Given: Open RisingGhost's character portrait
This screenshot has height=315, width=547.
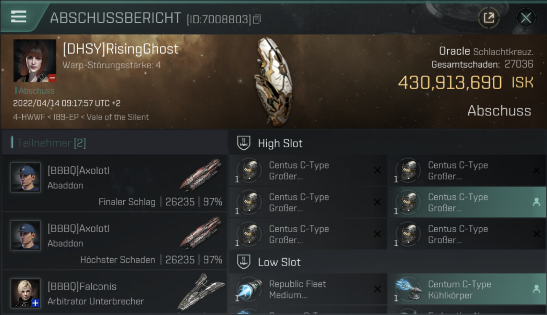Looking at the screenshot, I should pyautogui.click(x=35, y=60).
